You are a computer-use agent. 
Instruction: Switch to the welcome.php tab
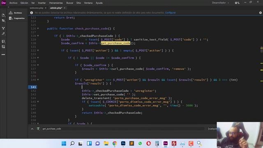37,8
